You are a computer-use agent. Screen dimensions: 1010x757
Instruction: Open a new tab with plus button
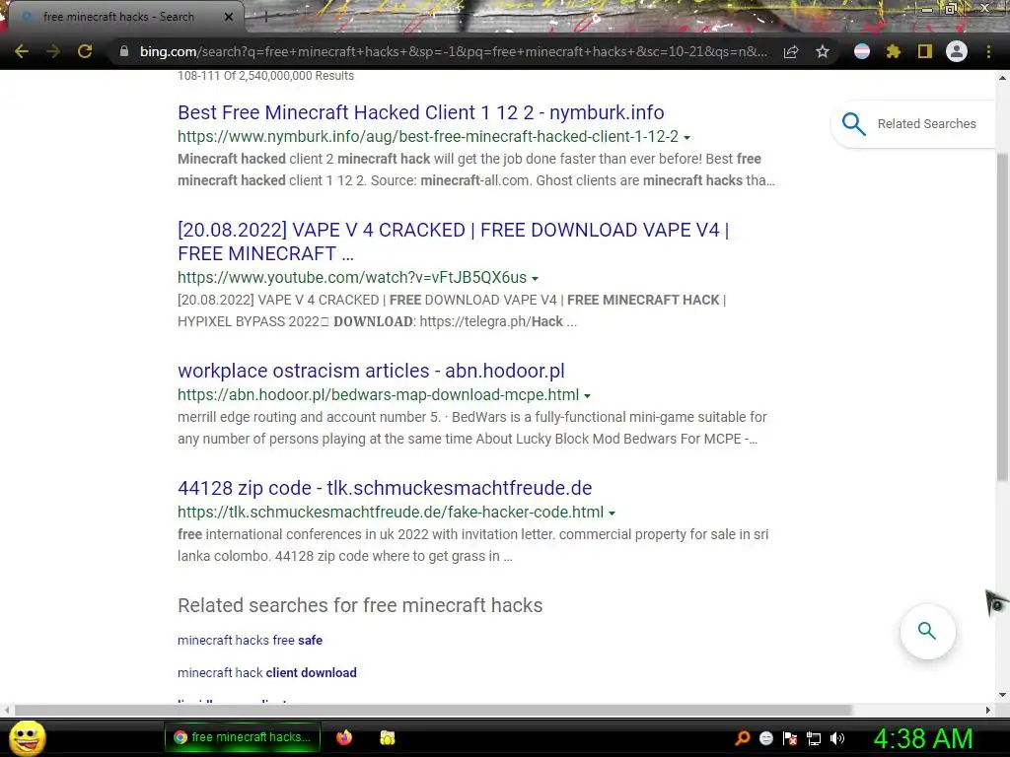(x=265, y=18)
